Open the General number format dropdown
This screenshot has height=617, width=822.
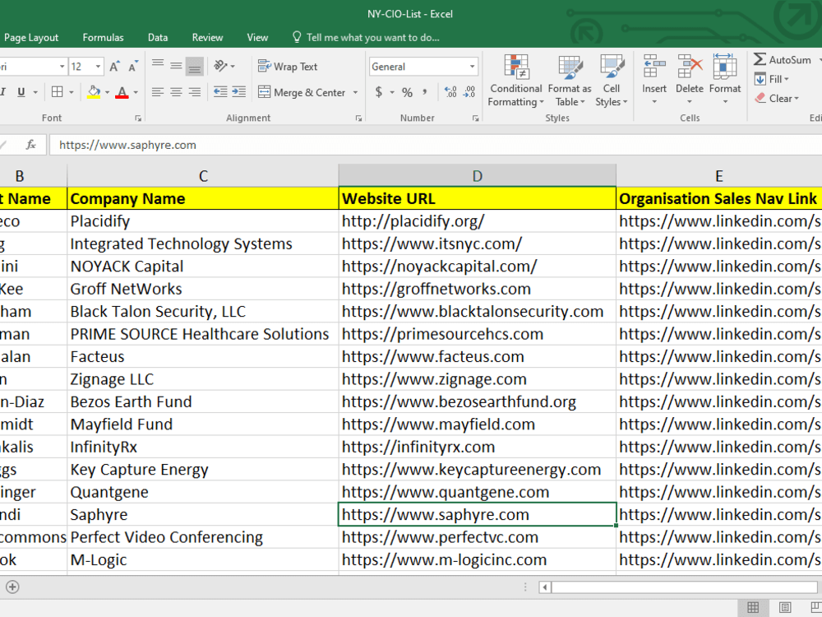(x=472, y=67)
